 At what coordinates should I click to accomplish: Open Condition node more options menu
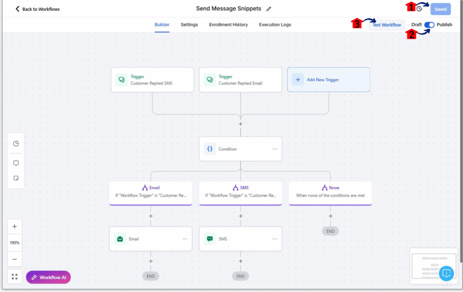[x=275, y=149]
